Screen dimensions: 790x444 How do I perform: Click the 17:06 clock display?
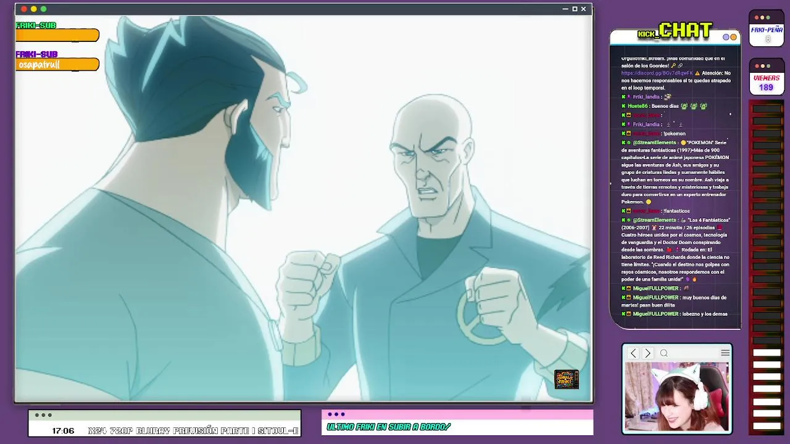pos(63,430)
